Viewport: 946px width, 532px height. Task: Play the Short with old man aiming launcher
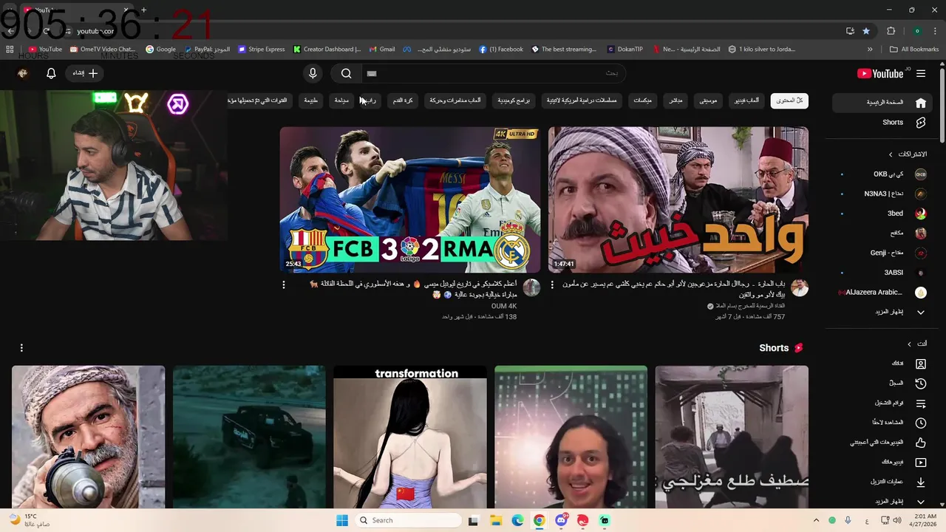89,437
